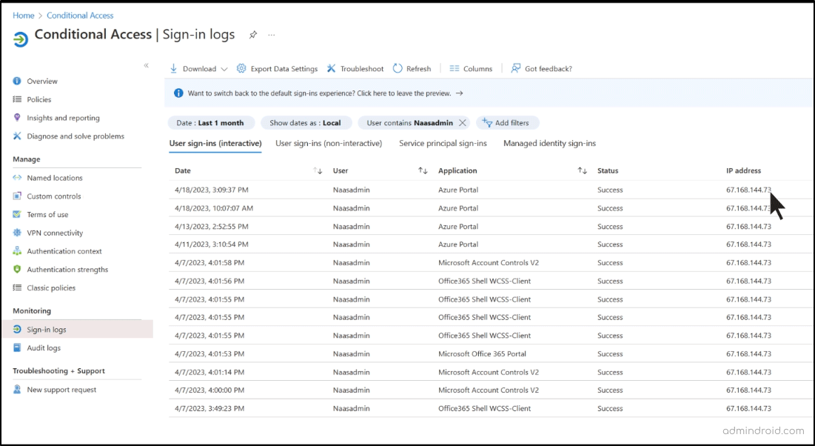Open Audit logs via its sidebar icon
This screenshot has width=815, height=446.
coord(16,347)
